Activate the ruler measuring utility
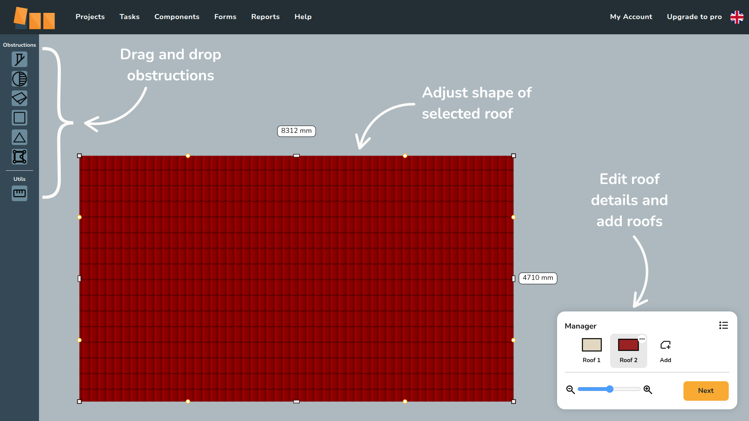 click(x=19, y=193)
